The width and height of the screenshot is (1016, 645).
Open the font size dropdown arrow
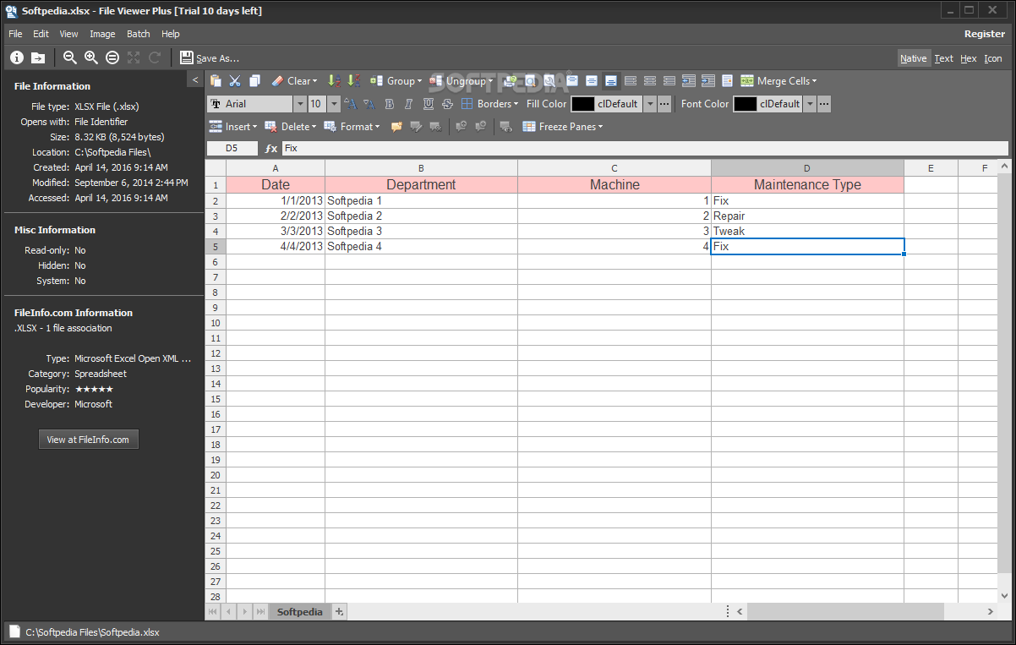point(334,104)
